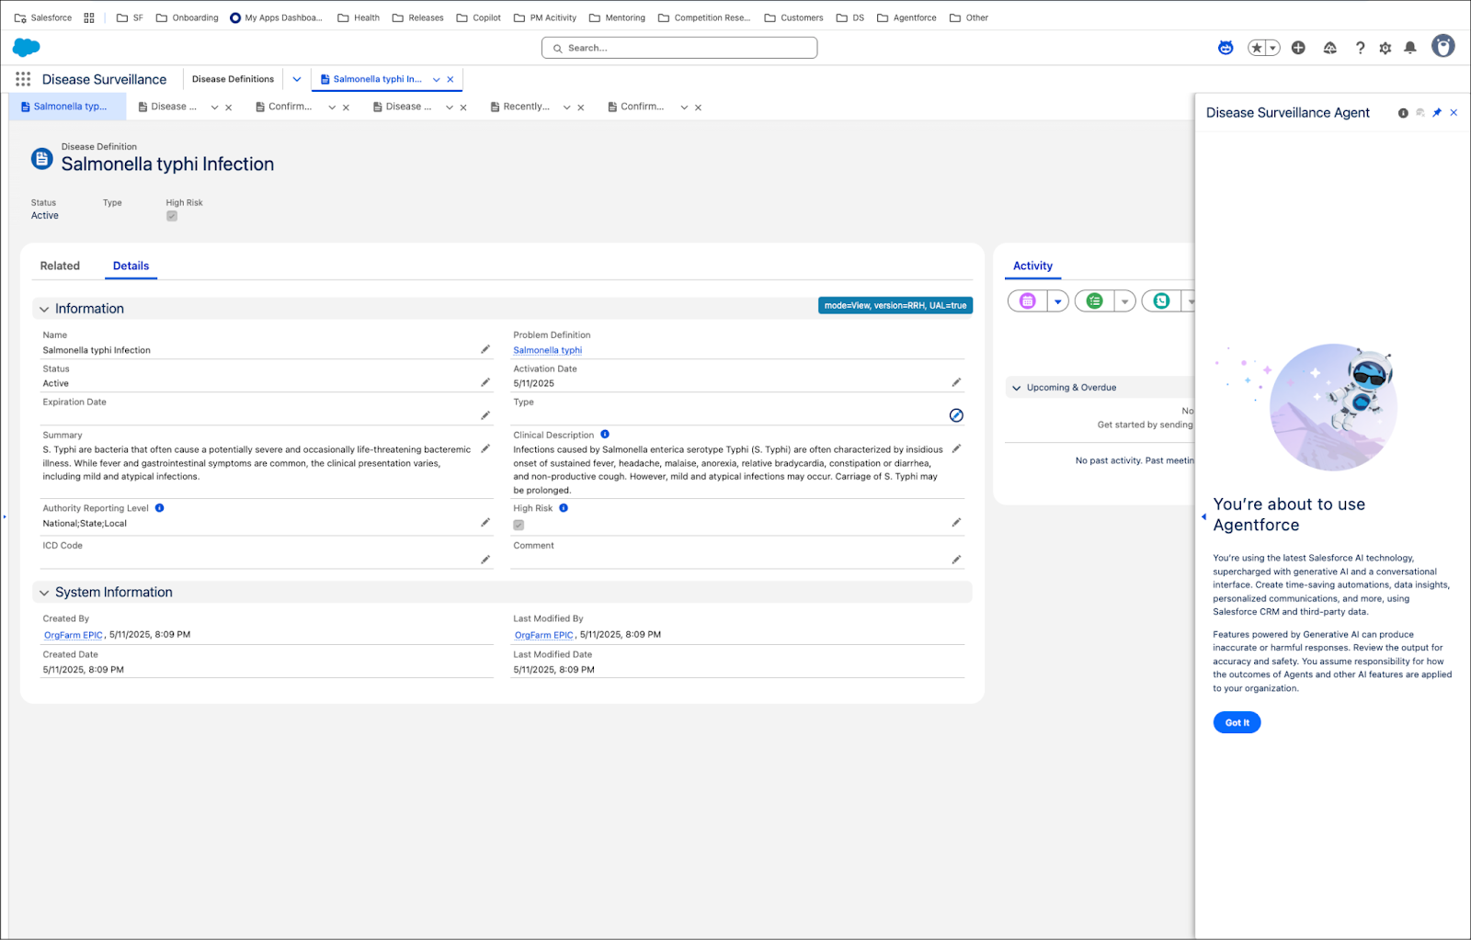The image size is (1471, 940).
Task: Click the help question mark icon
Action: point(1361,48)
